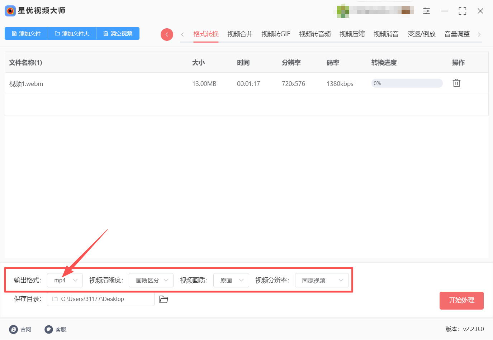This screenshot has width=493, height=340.
Task: Open the settings sliders icon in title bar
Action: point(426,11)
